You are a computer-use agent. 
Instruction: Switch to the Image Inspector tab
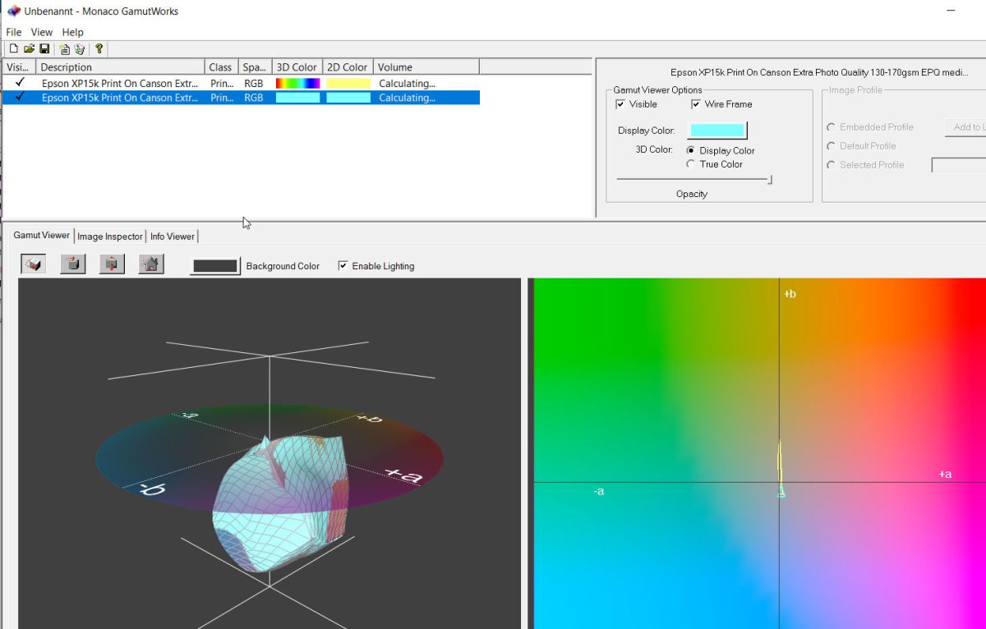[110, 236]
